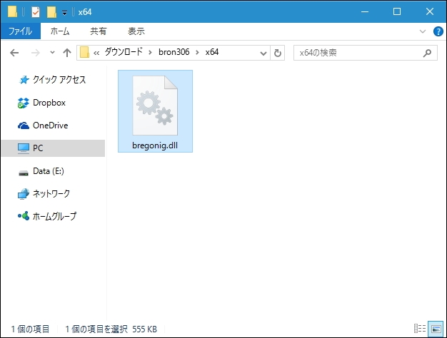Click the title bar folder icon

12,11
